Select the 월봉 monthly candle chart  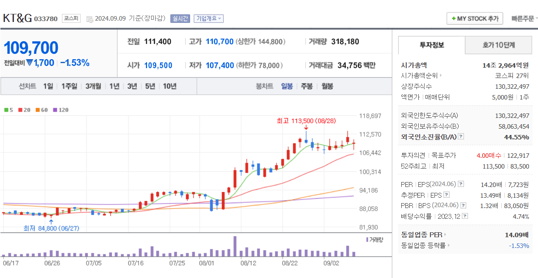point(327,86)
